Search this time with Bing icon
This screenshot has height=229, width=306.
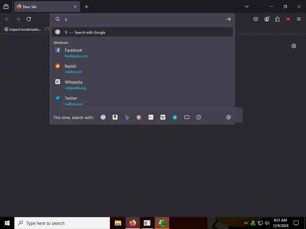click(127, 117)
